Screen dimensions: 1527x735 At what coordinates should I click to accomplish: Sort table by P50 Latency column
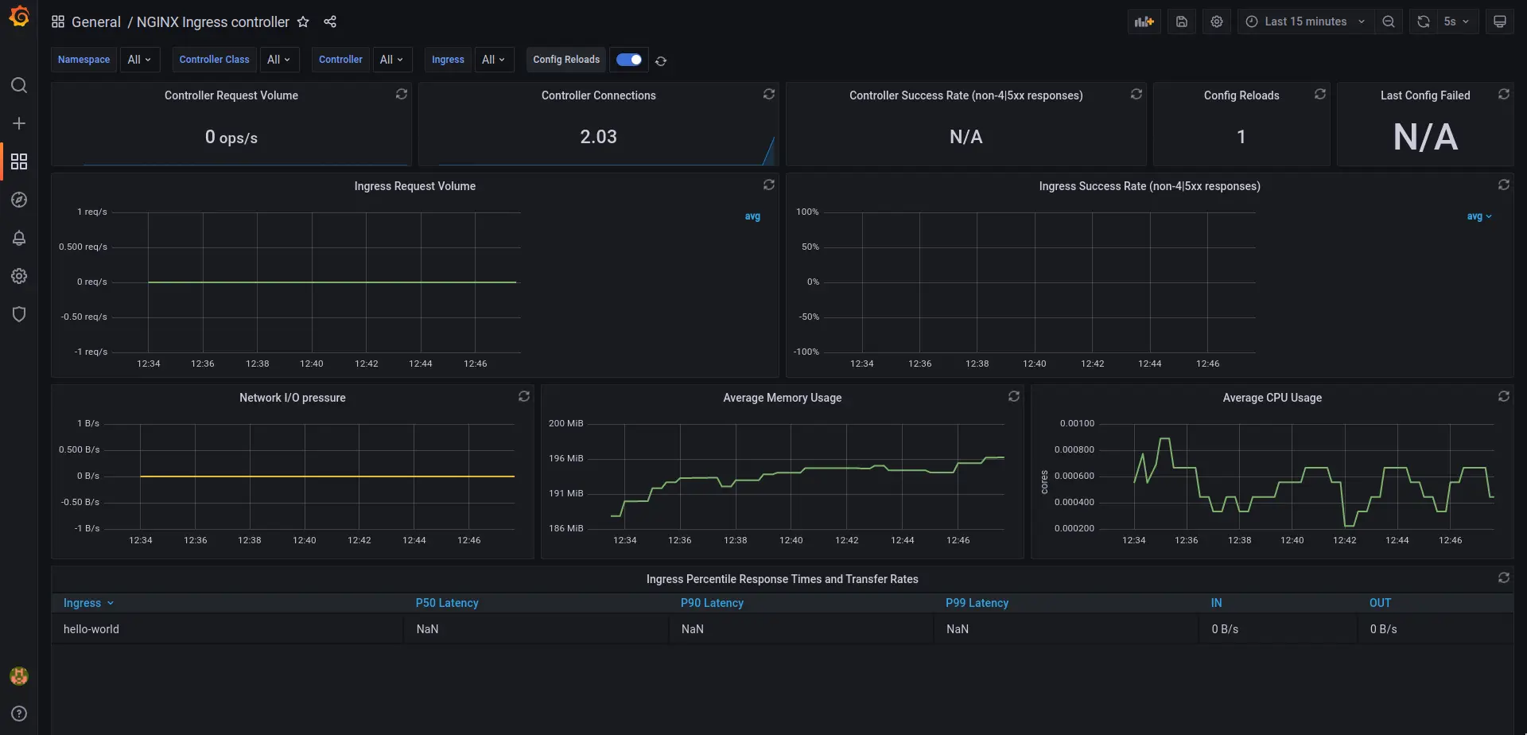tap(447, 603)
